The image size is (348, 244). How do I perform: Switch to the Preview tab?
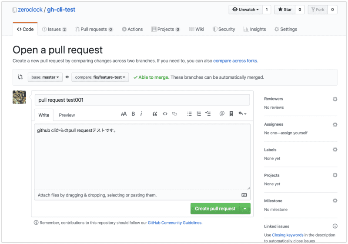pos(67,115)
